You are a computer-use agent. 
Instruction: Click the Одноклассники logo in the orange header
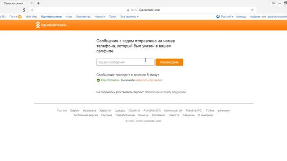(x=51, y=25)
